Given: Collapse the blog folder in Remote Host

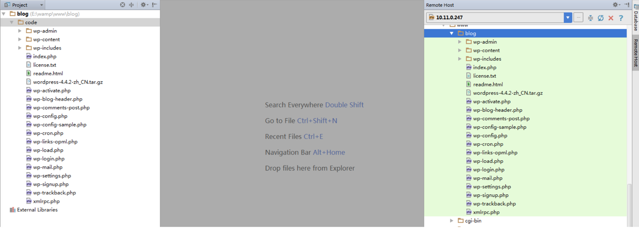Looking at the screenshot, I should (x=452, y=34).
